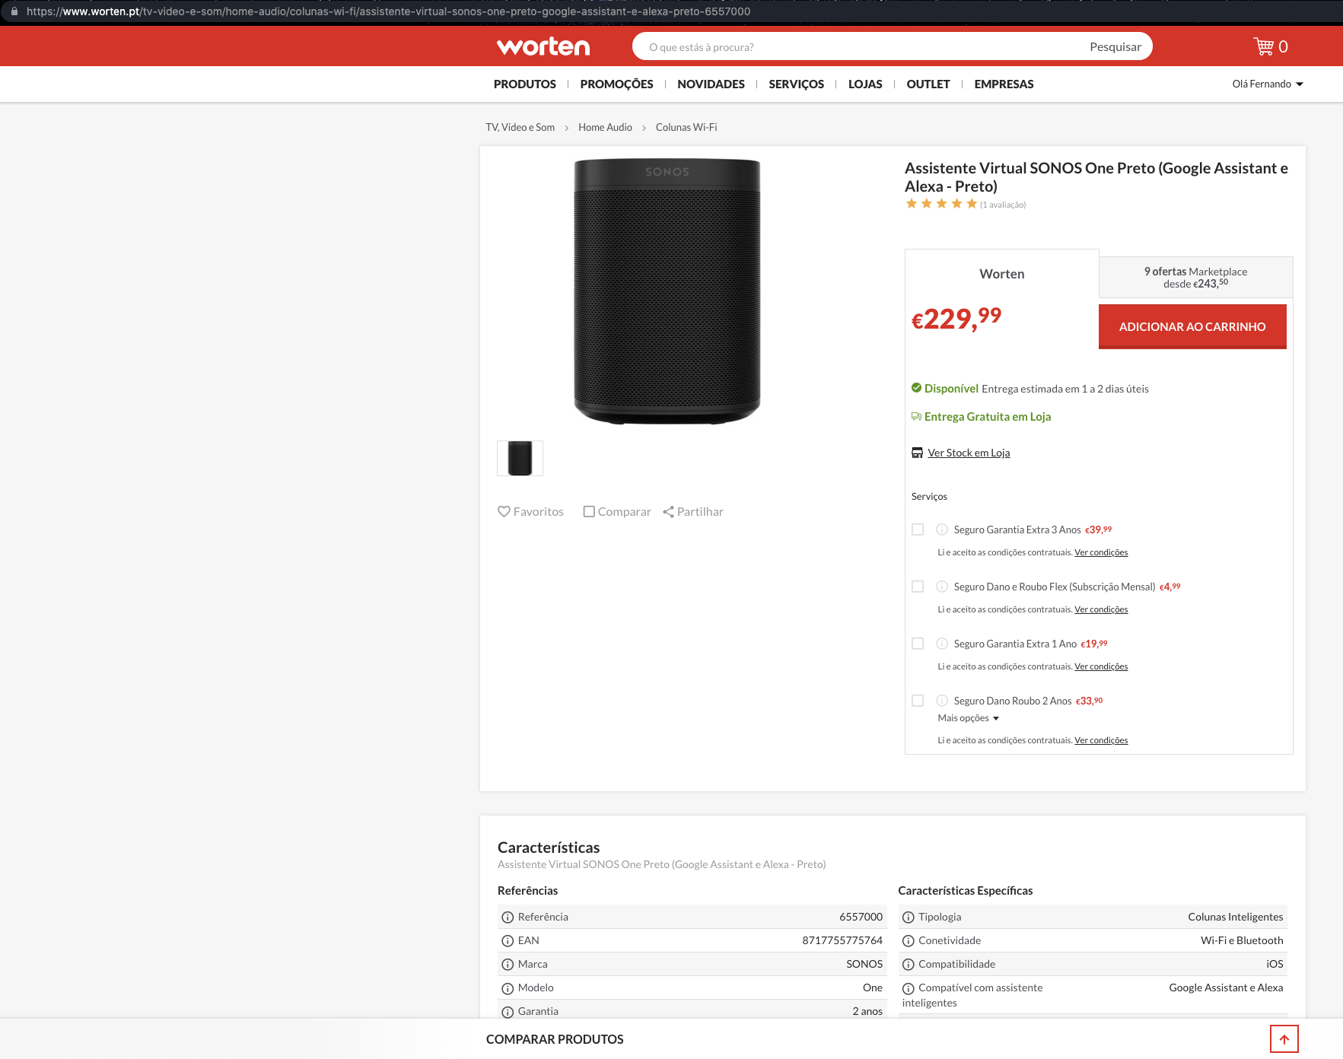Click info icon next to Marca
1343x1059 pixels.
coord(508,965)
